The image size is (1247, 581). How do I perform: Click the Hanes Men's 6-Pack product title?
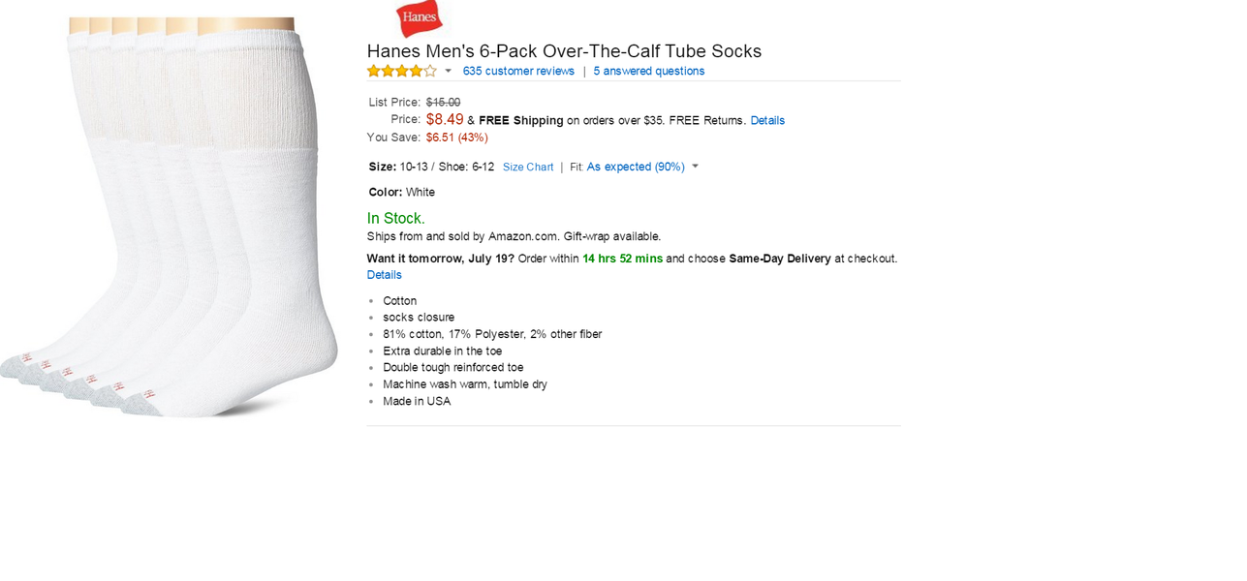click(564, 51)
